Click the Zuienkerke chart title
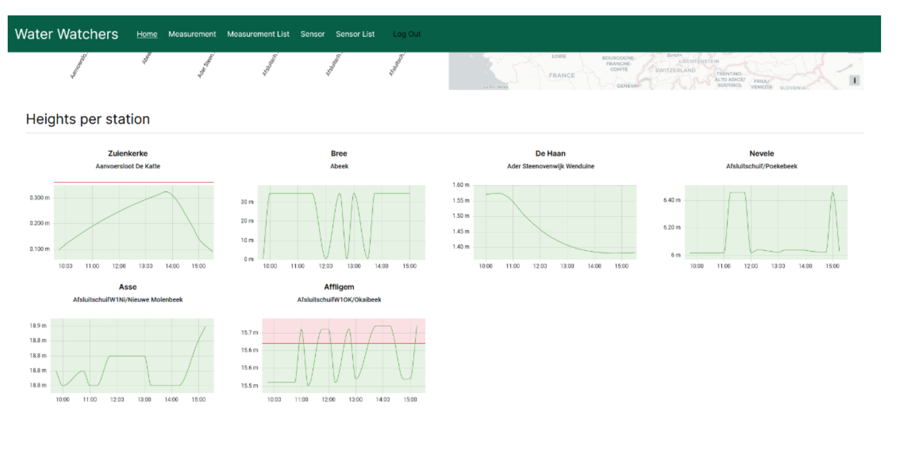Image resolution: width=905 pixels, height=469 pixels. tap(127, 153)
